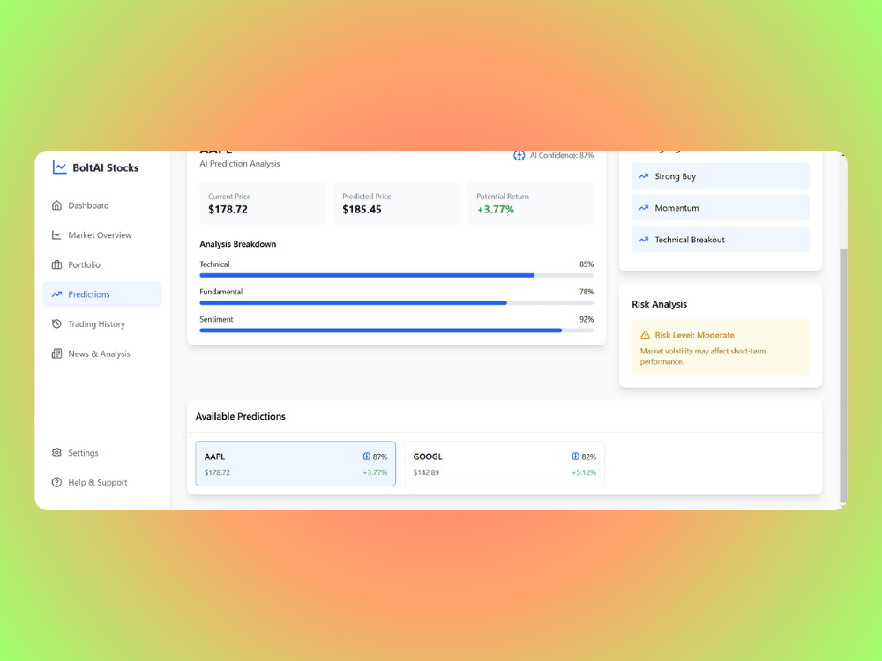Click the Technical 85% value
This screenshot has width=882, height=661.
click(587, 264)
